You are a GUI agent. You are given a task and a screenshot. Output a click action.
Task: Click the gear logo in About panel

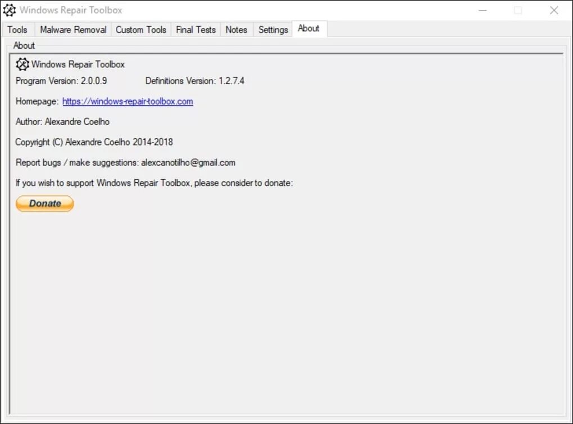(x=22, y=64)
